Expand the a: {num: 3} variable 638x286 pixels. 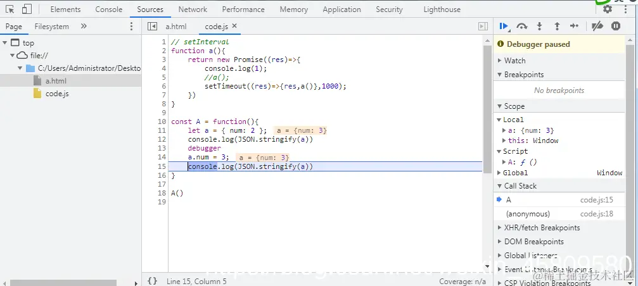[504, 130]
